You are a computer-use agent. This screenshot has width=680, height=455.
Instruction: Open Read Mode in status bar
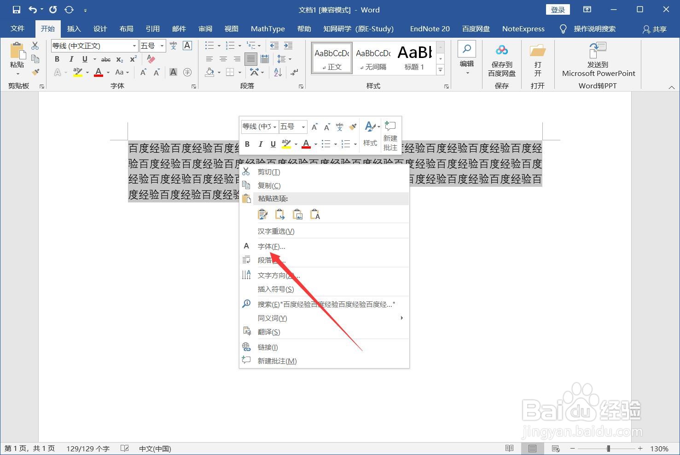coord(509,449)
